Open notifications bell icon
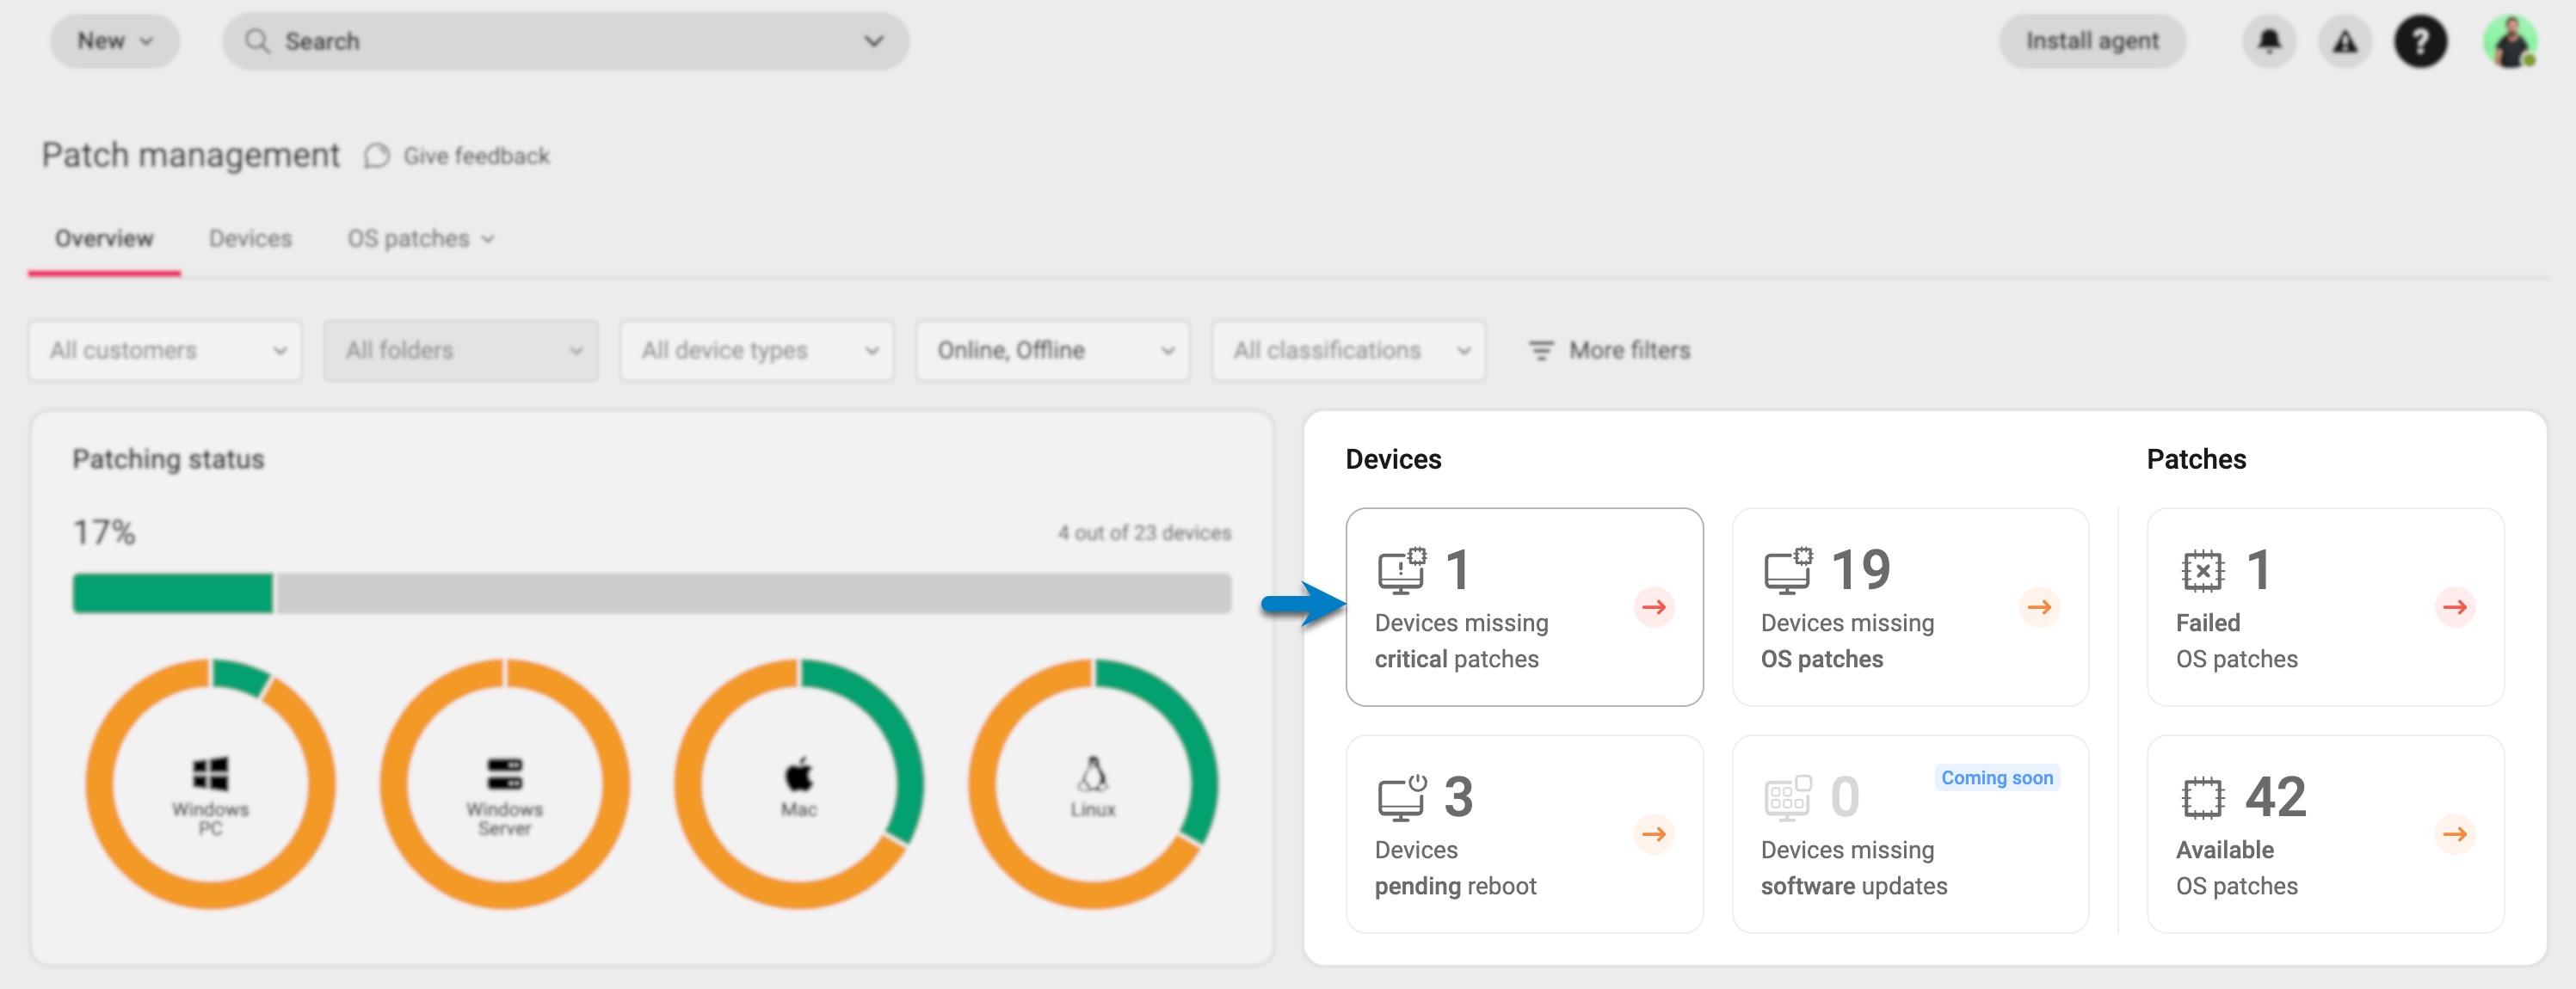This screenshot has width=2576, height=989. [x=2269, y=41]
